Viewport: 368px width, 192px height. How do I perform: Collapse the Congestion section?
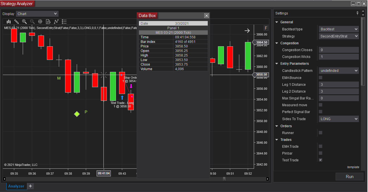click(277, 43)
